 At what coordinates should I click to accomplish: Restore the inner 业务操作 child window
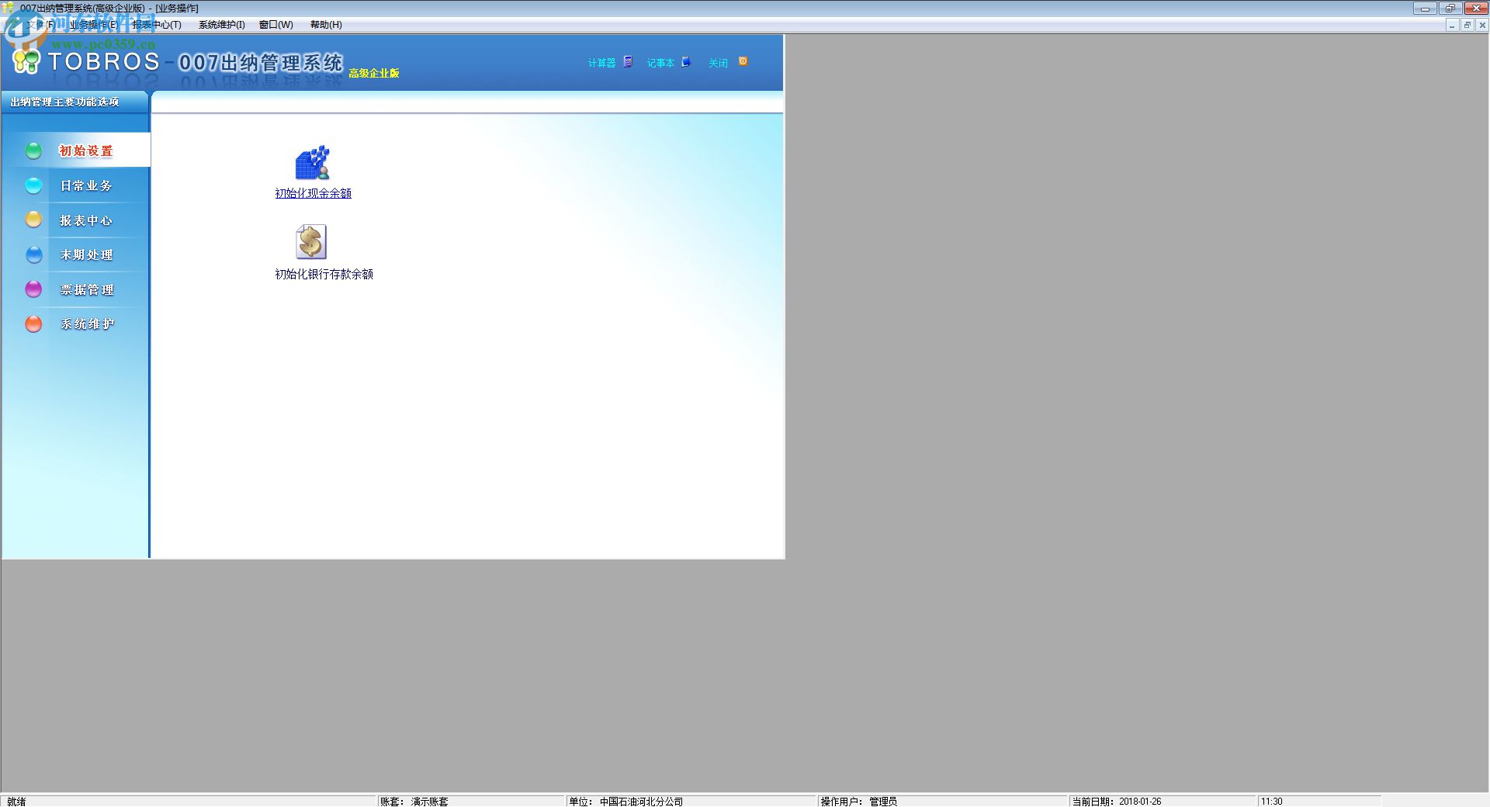[x=1467, y=26]
